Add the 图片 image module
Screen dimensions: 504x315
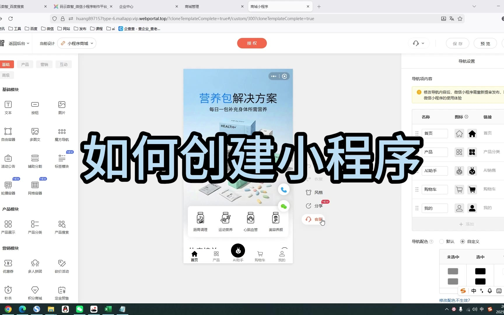62,108
